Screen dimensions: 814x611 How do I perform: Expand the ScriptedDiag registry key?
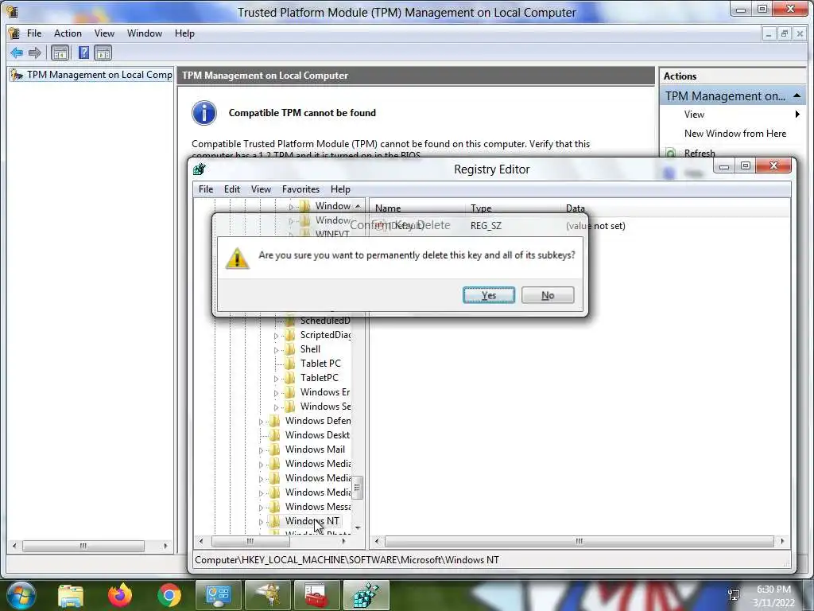(x=276, y=336)
